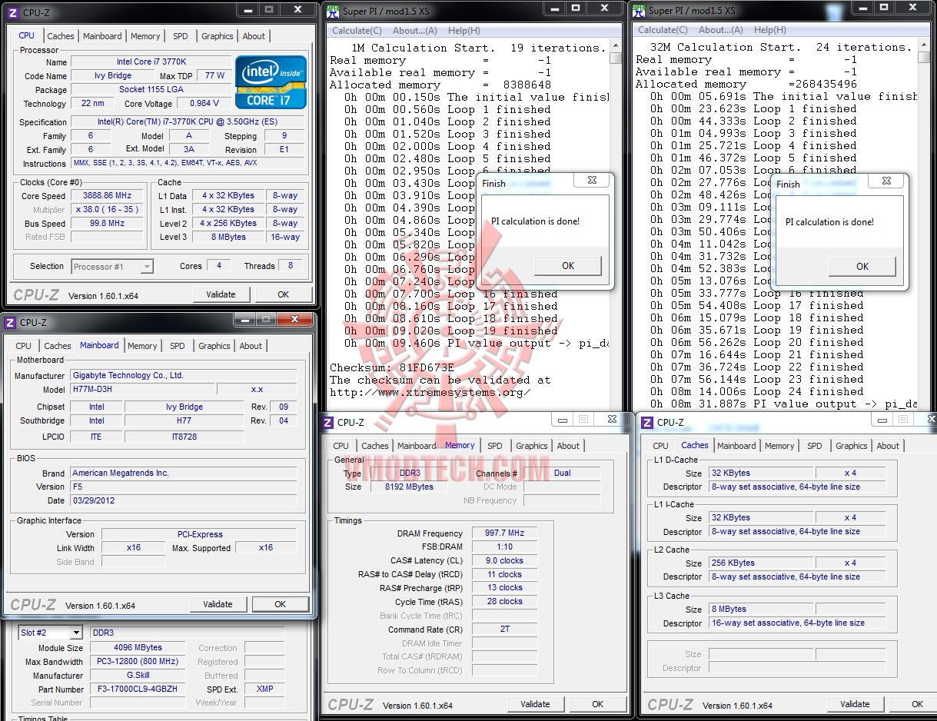Select the Mainboard tab in the Caches window
The image size is (937, 721).
click(x=736, y=446)
